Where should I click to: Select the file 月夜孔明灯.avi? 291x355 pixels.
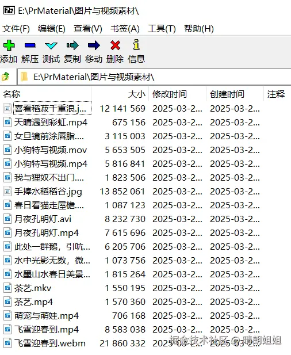coord(43,219)
